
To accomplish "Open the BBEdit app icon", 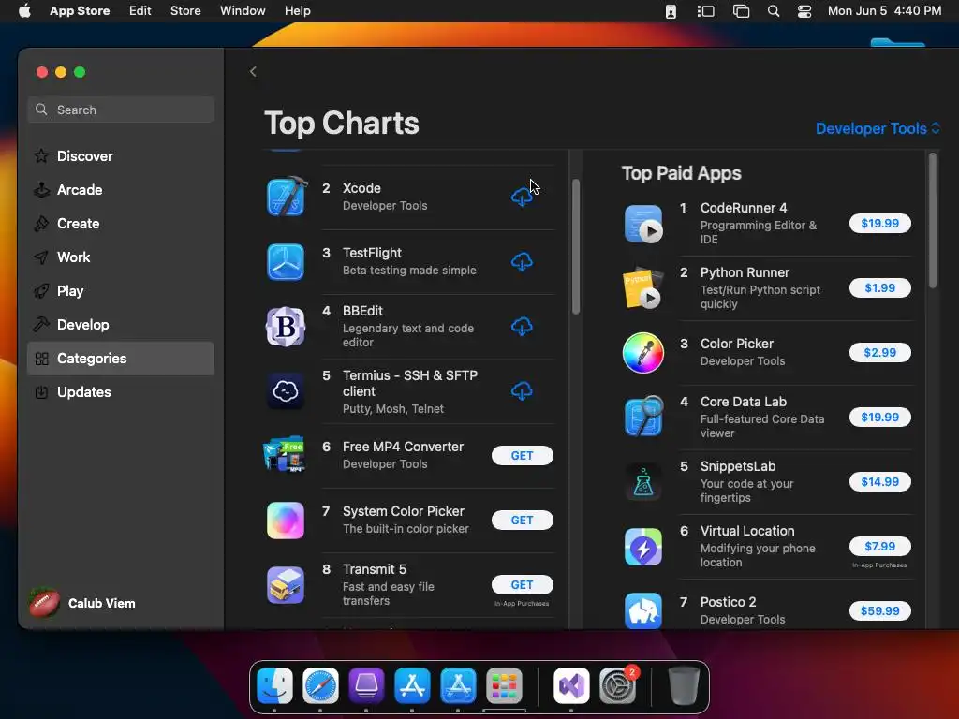I will [x=286, y=327].
